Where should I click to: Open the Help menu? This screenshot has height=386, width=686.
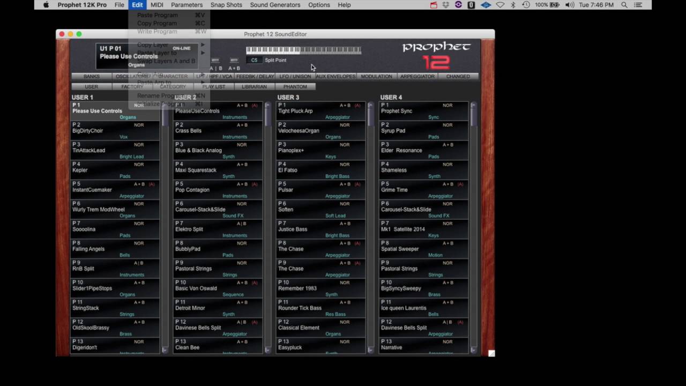(344, 5)
